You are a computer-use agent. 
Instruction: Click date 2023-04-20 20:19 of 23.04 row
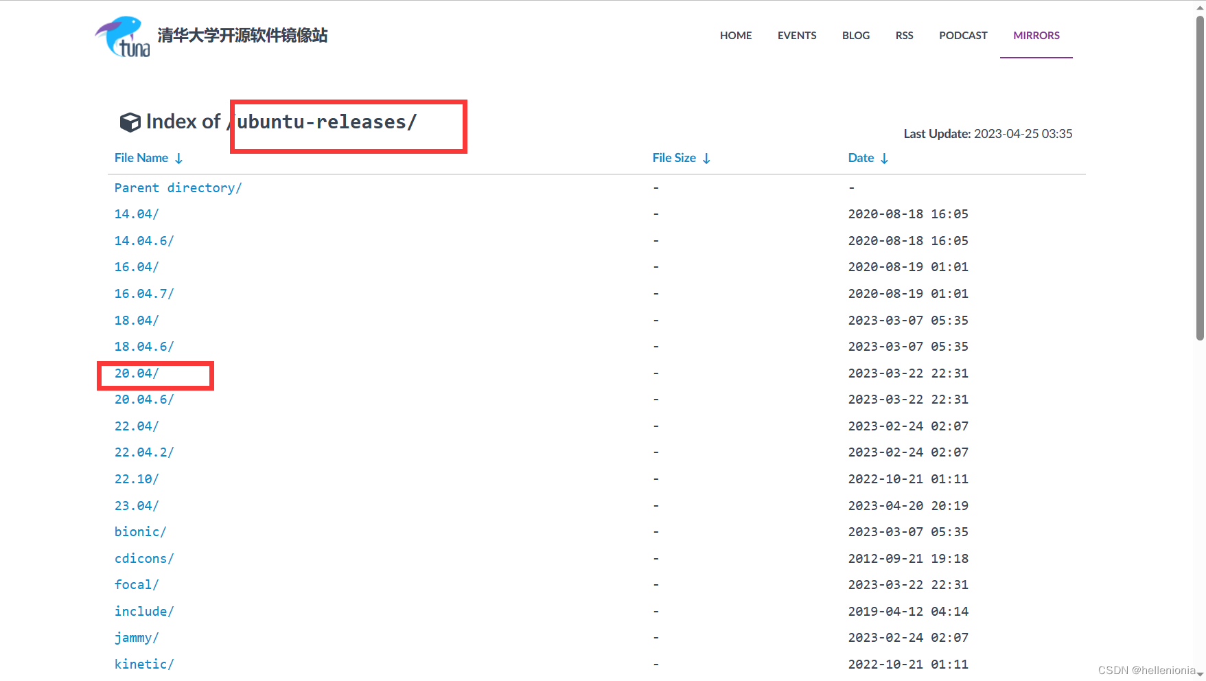pyautogui.click(x=908, y=506)
